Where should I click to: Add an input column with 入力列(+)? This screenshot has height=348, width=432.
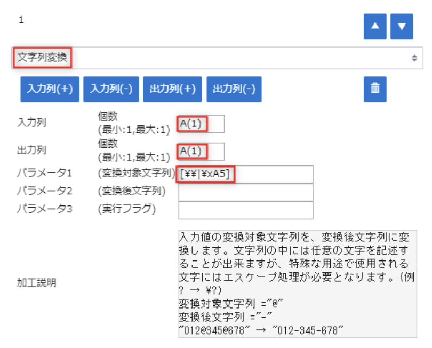coord(50,89)
